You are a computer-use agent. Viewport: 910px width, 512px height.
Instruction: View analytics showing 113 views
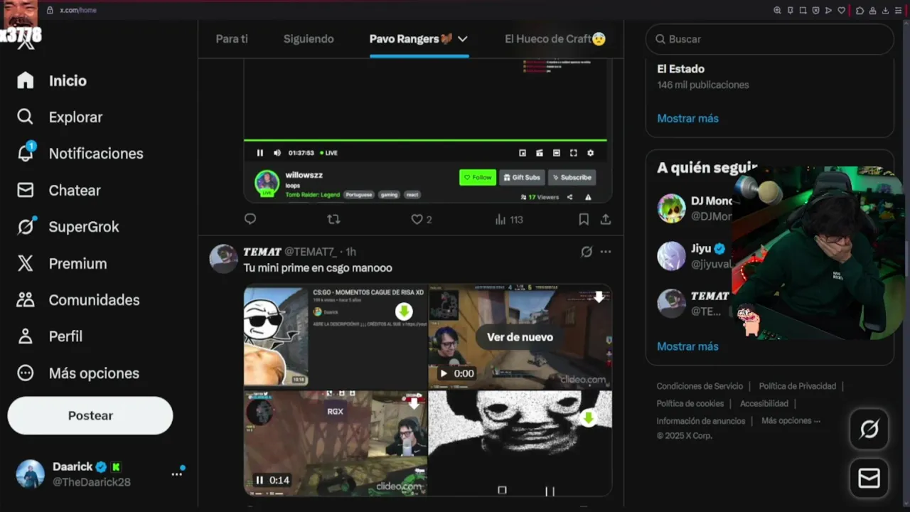509,220
